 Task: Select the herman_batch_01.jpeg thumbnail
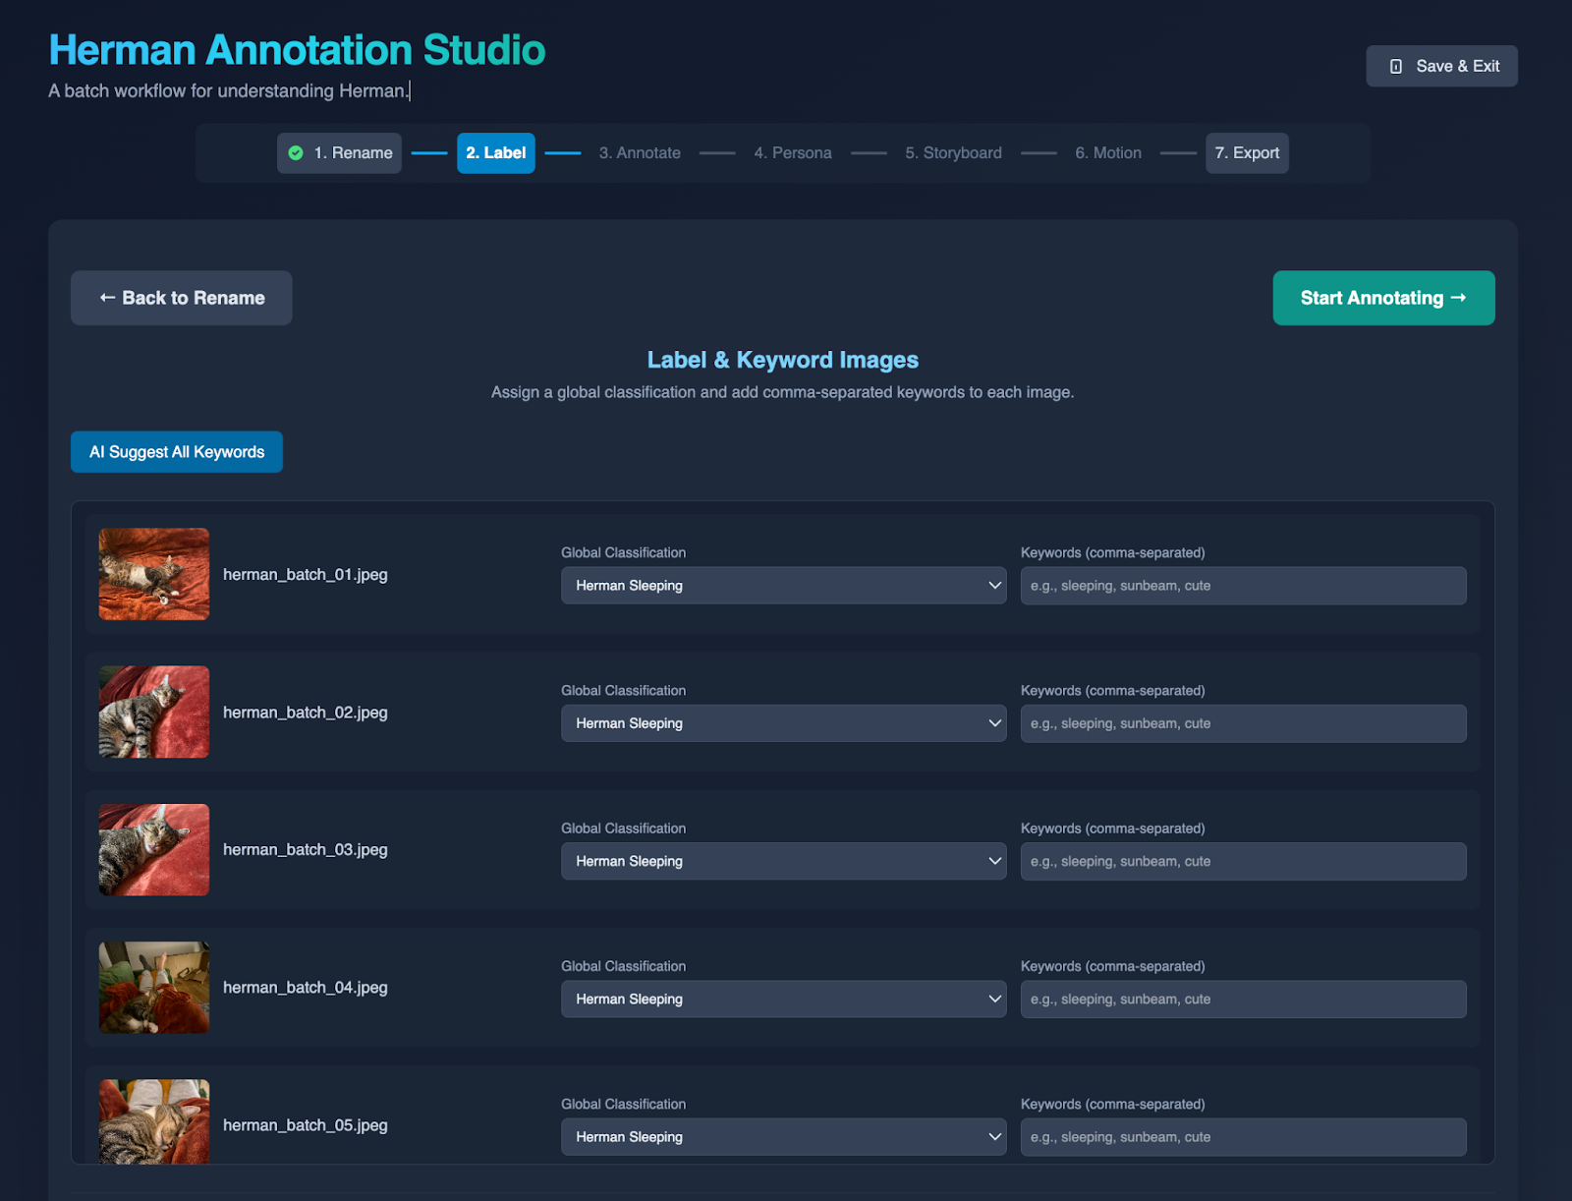154,574
